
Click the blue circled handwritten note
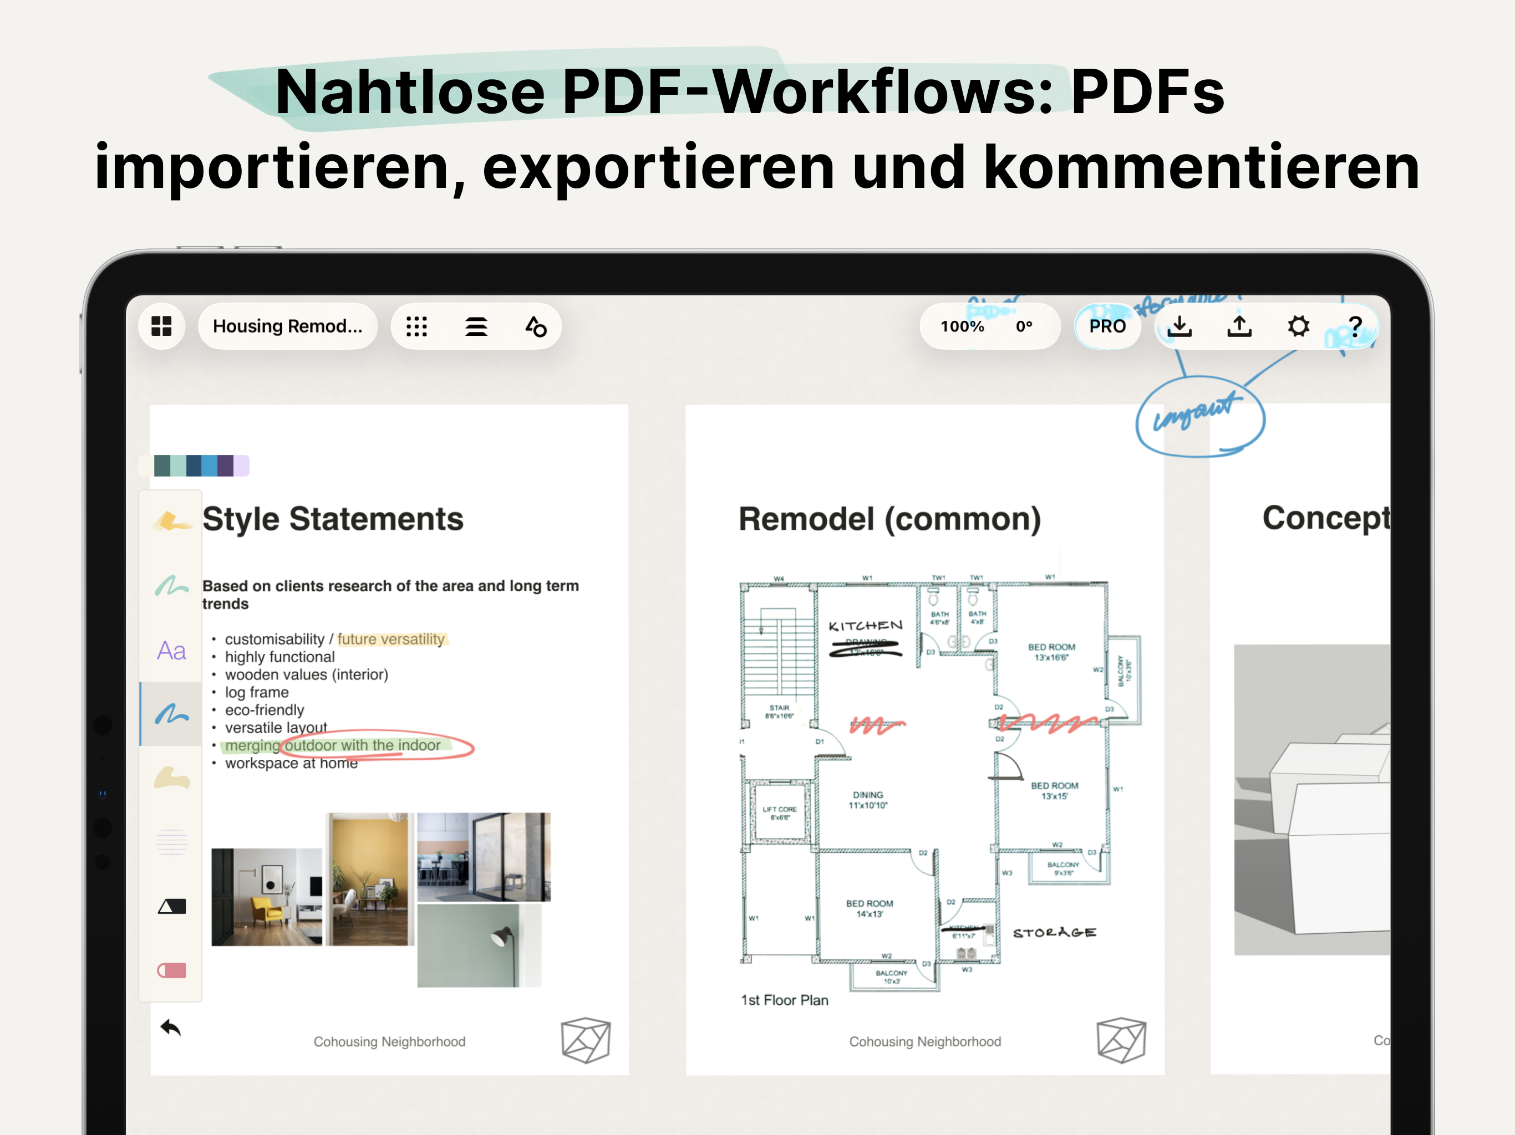(x=1199, y=416)
